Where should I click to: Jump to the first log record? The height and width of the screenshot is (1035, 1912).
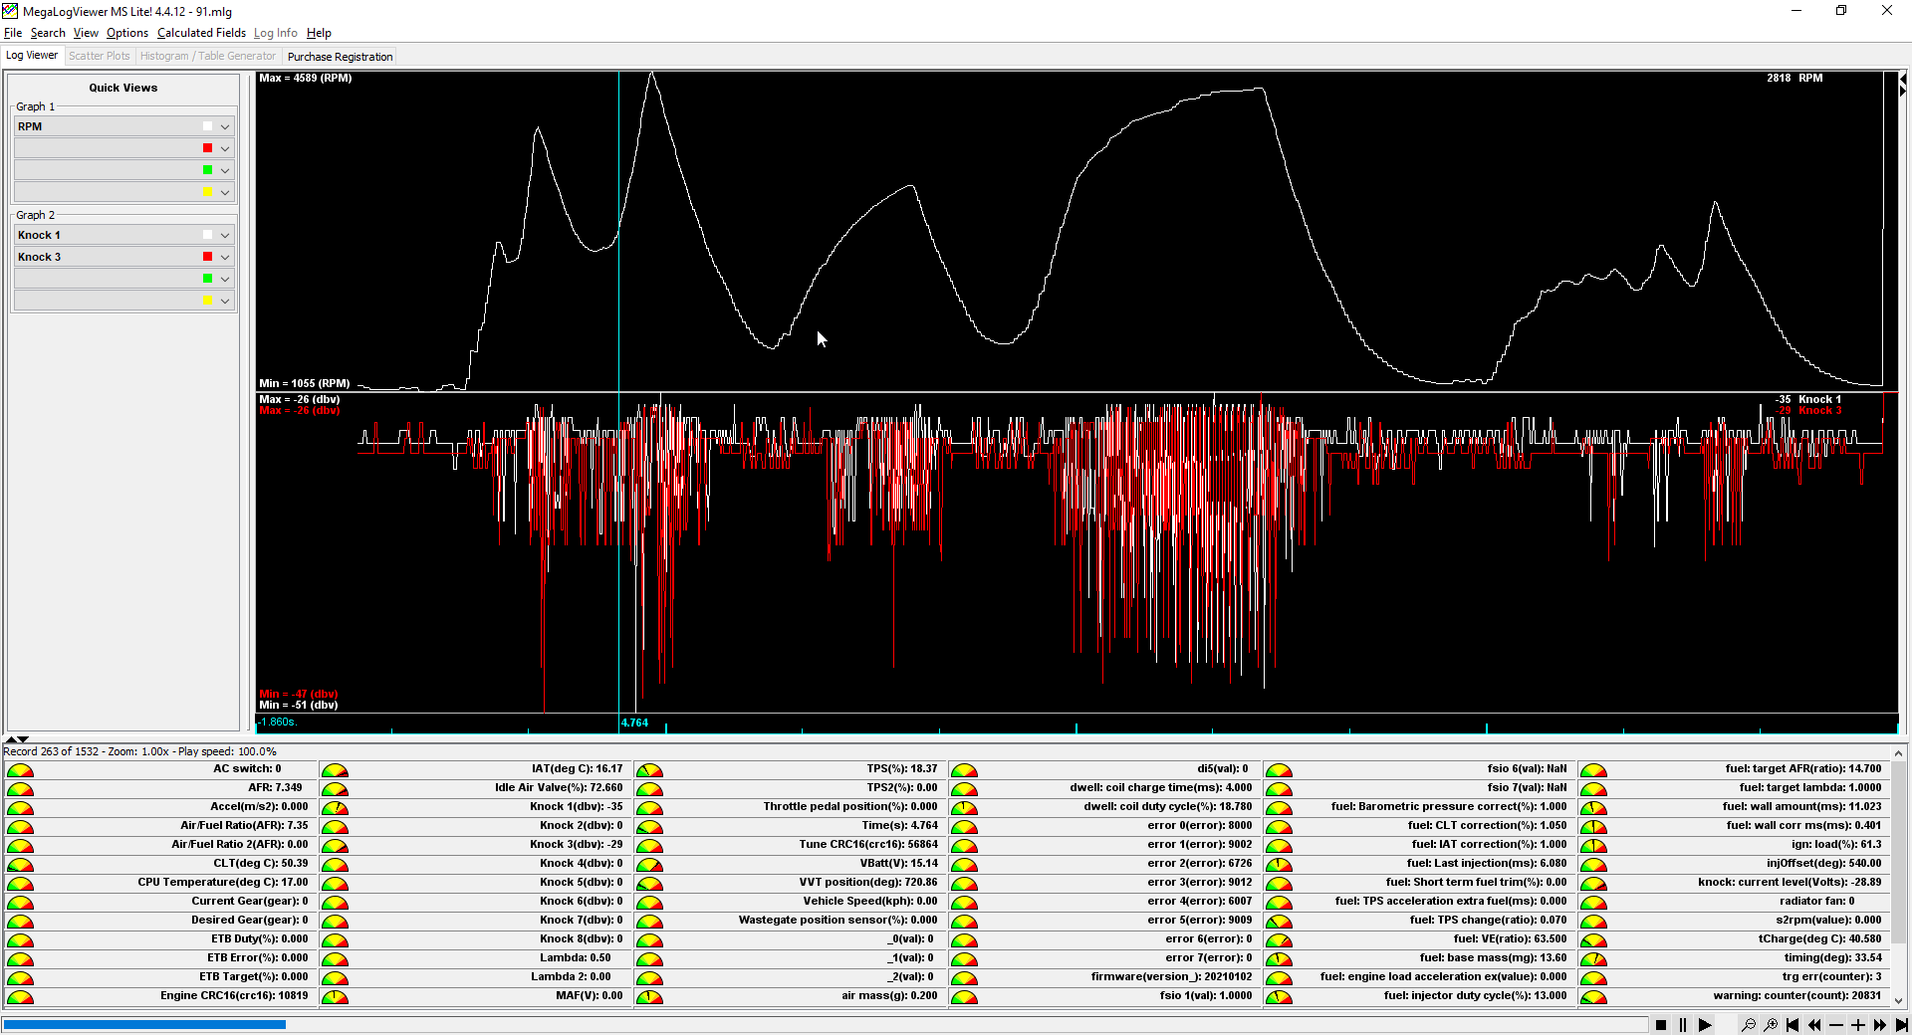1792,1025
